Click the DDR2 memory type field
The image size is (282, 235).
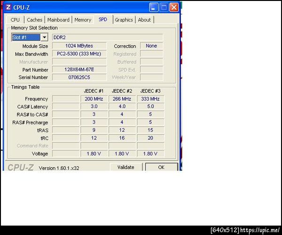pyautogui.click(x=108, y=38)
